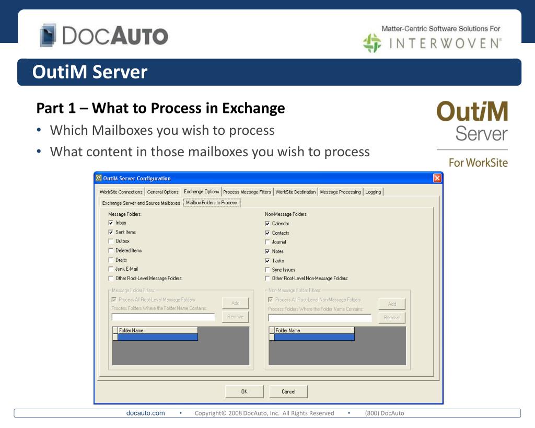Uncheck the Sent Items checkbox
Viewport: 535px width, 428px height.
coord(111,232)
